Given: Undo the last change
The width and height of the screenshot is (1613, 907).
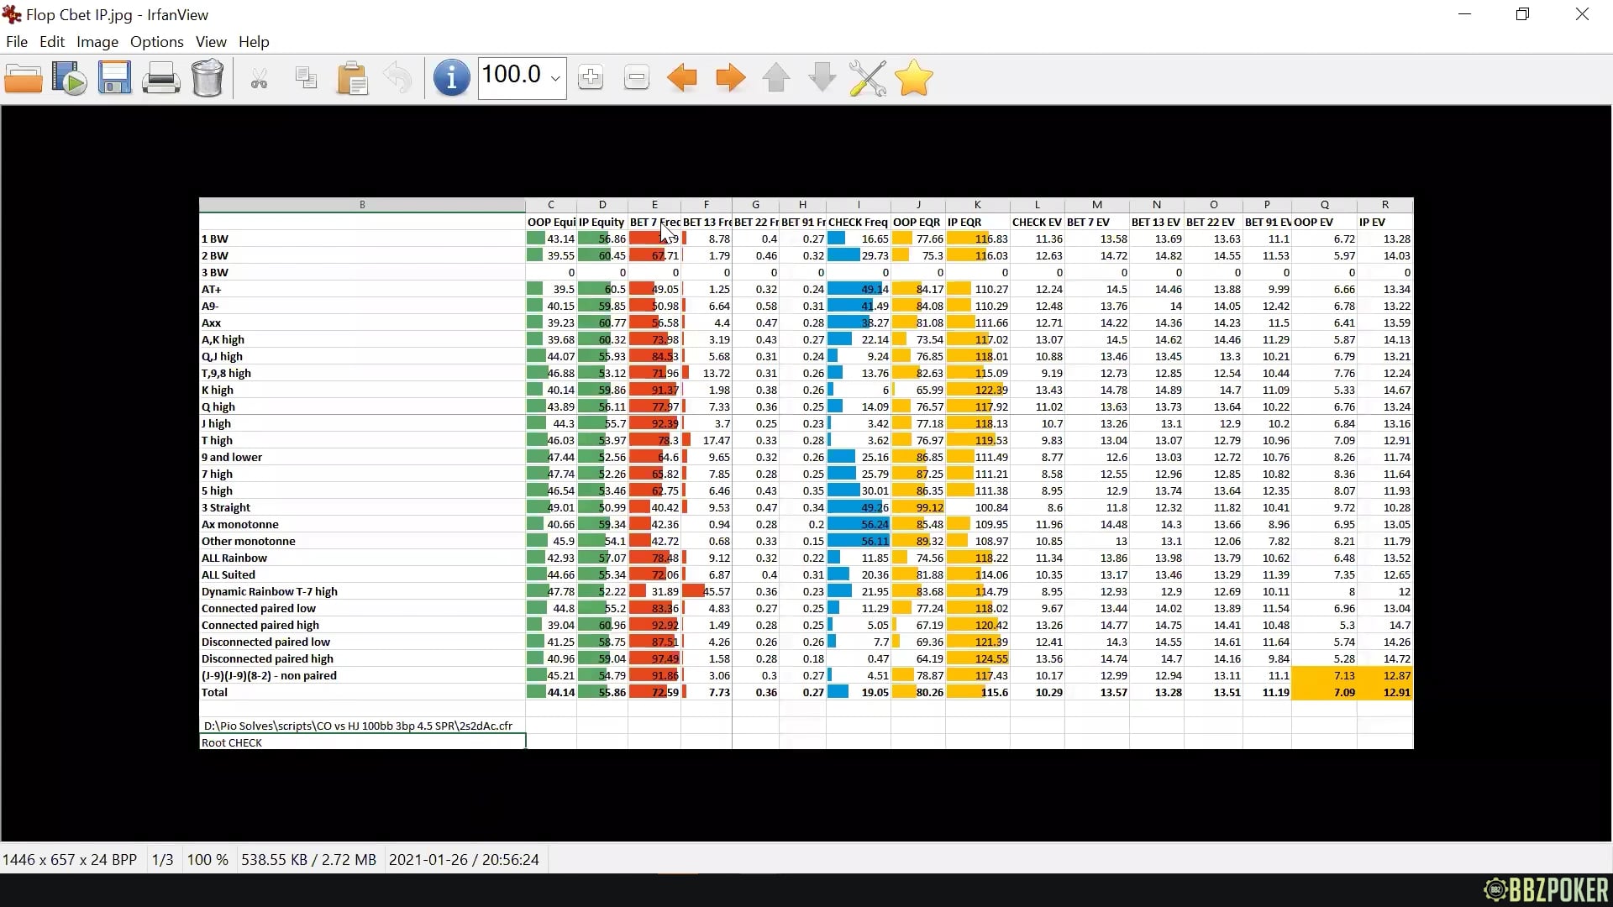Looking at the screenshot, I should [x=398, y=77].
